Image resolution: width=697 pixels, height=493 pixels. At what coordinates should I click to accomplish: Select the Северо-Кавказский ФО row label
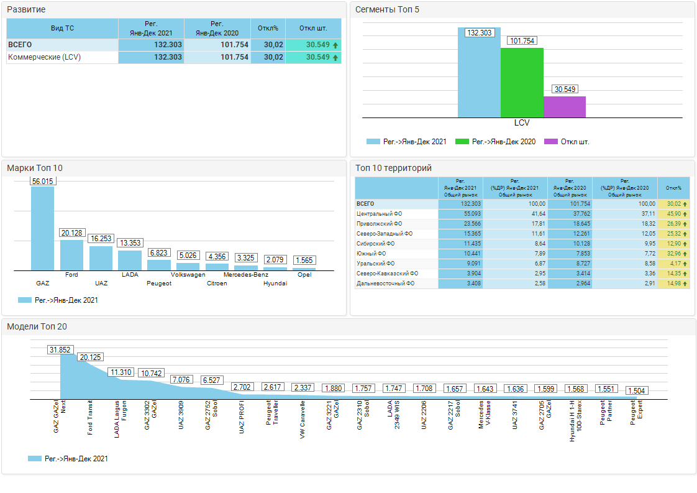click(x=387, y=274)
